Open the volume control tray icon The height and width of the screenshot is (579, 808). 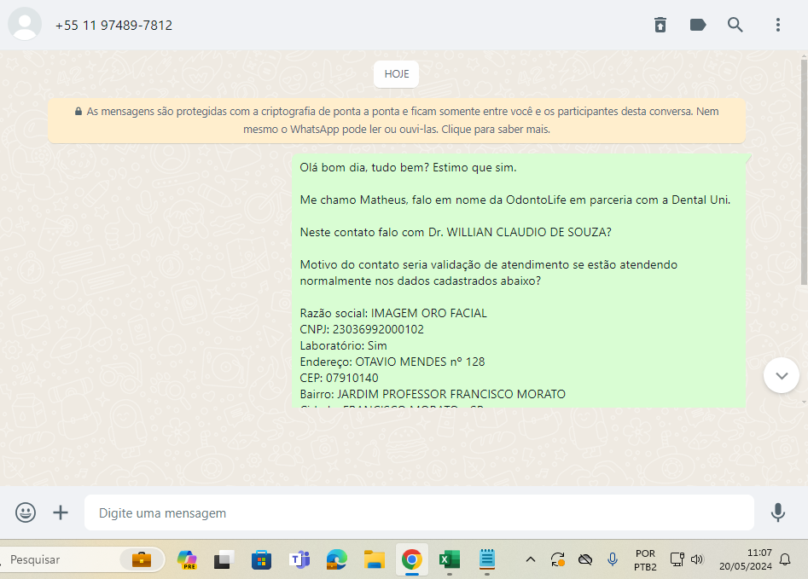[x=697, y=559]
